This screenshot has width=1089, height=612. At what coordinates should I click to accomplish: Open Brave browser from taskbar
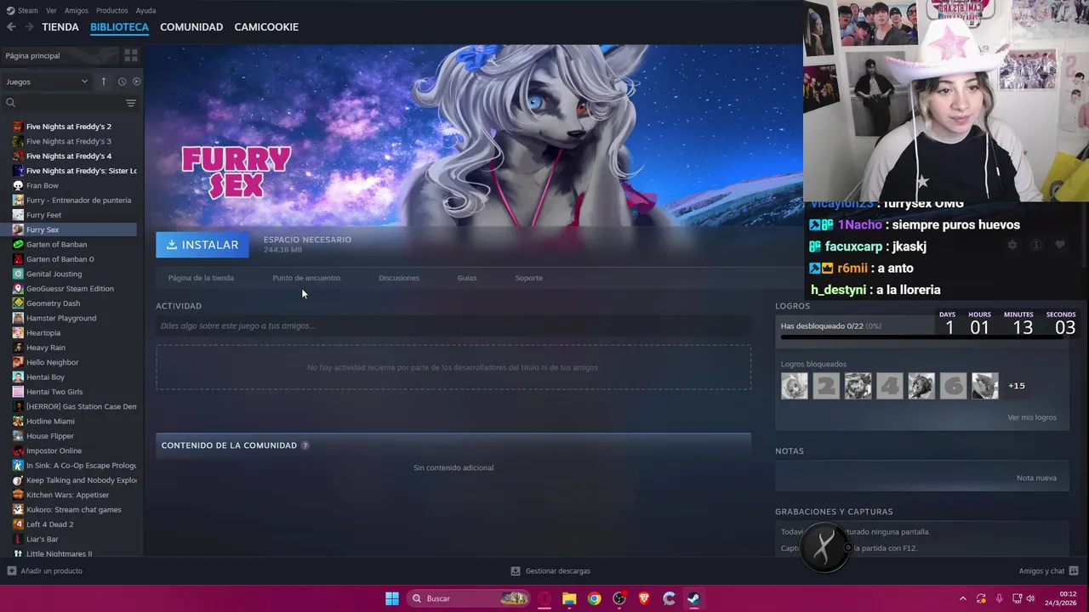(x=644, y=598)
